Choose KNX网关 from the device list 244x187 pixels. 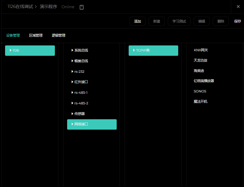coord(201,50)
